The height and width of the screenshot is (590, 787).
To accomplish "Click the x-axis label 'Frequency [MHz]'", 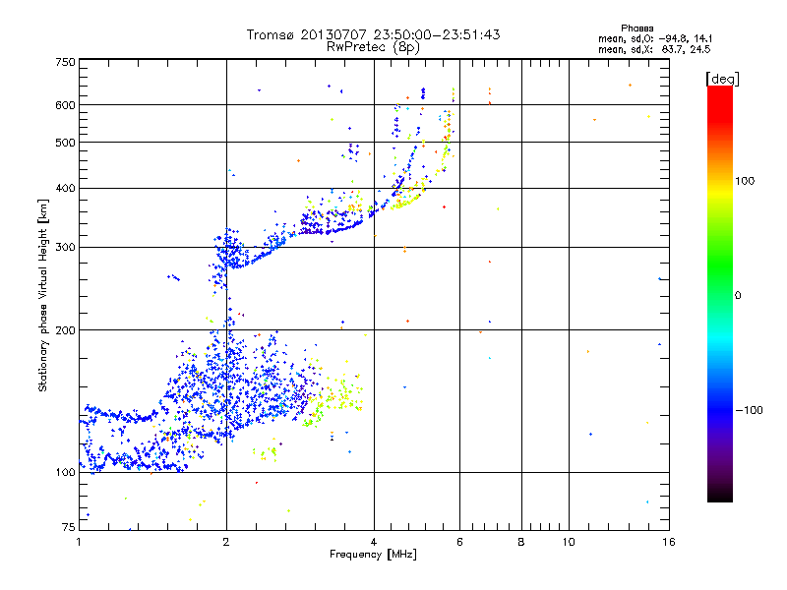I will [373, 555].
